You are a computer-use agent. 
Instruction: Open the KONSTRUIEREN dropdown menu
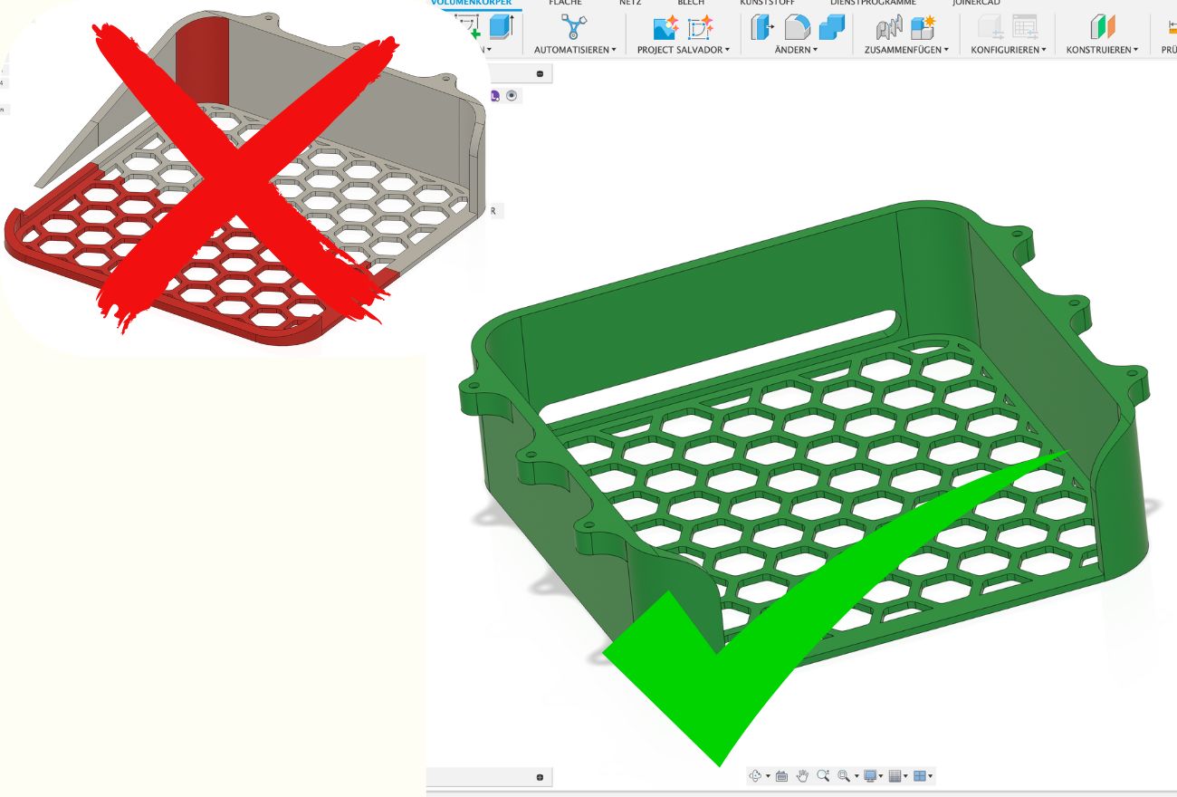point(1103,50)
